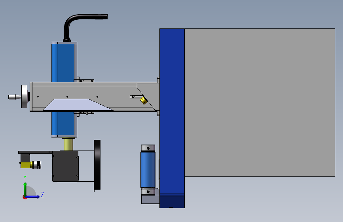Select the navy base section of the column

pyautogui.click(x=172, y=201)
